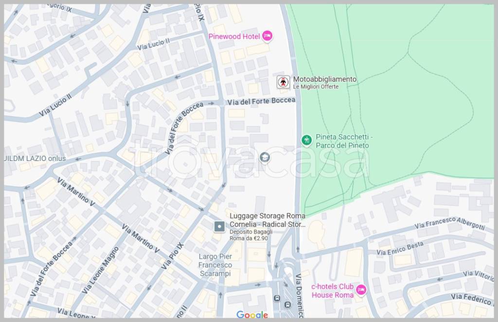The width and height of the screenshot is (498, 322).
Task: Open the c-hotels Club House Roma label
Action: coord(333,291)
